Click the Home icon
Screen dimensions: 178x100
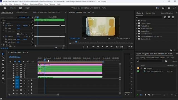point(5,8)
